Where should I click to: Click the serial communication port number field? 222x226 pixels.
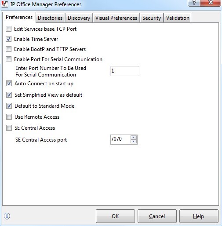pyautogui.click(x=125, y=71)
